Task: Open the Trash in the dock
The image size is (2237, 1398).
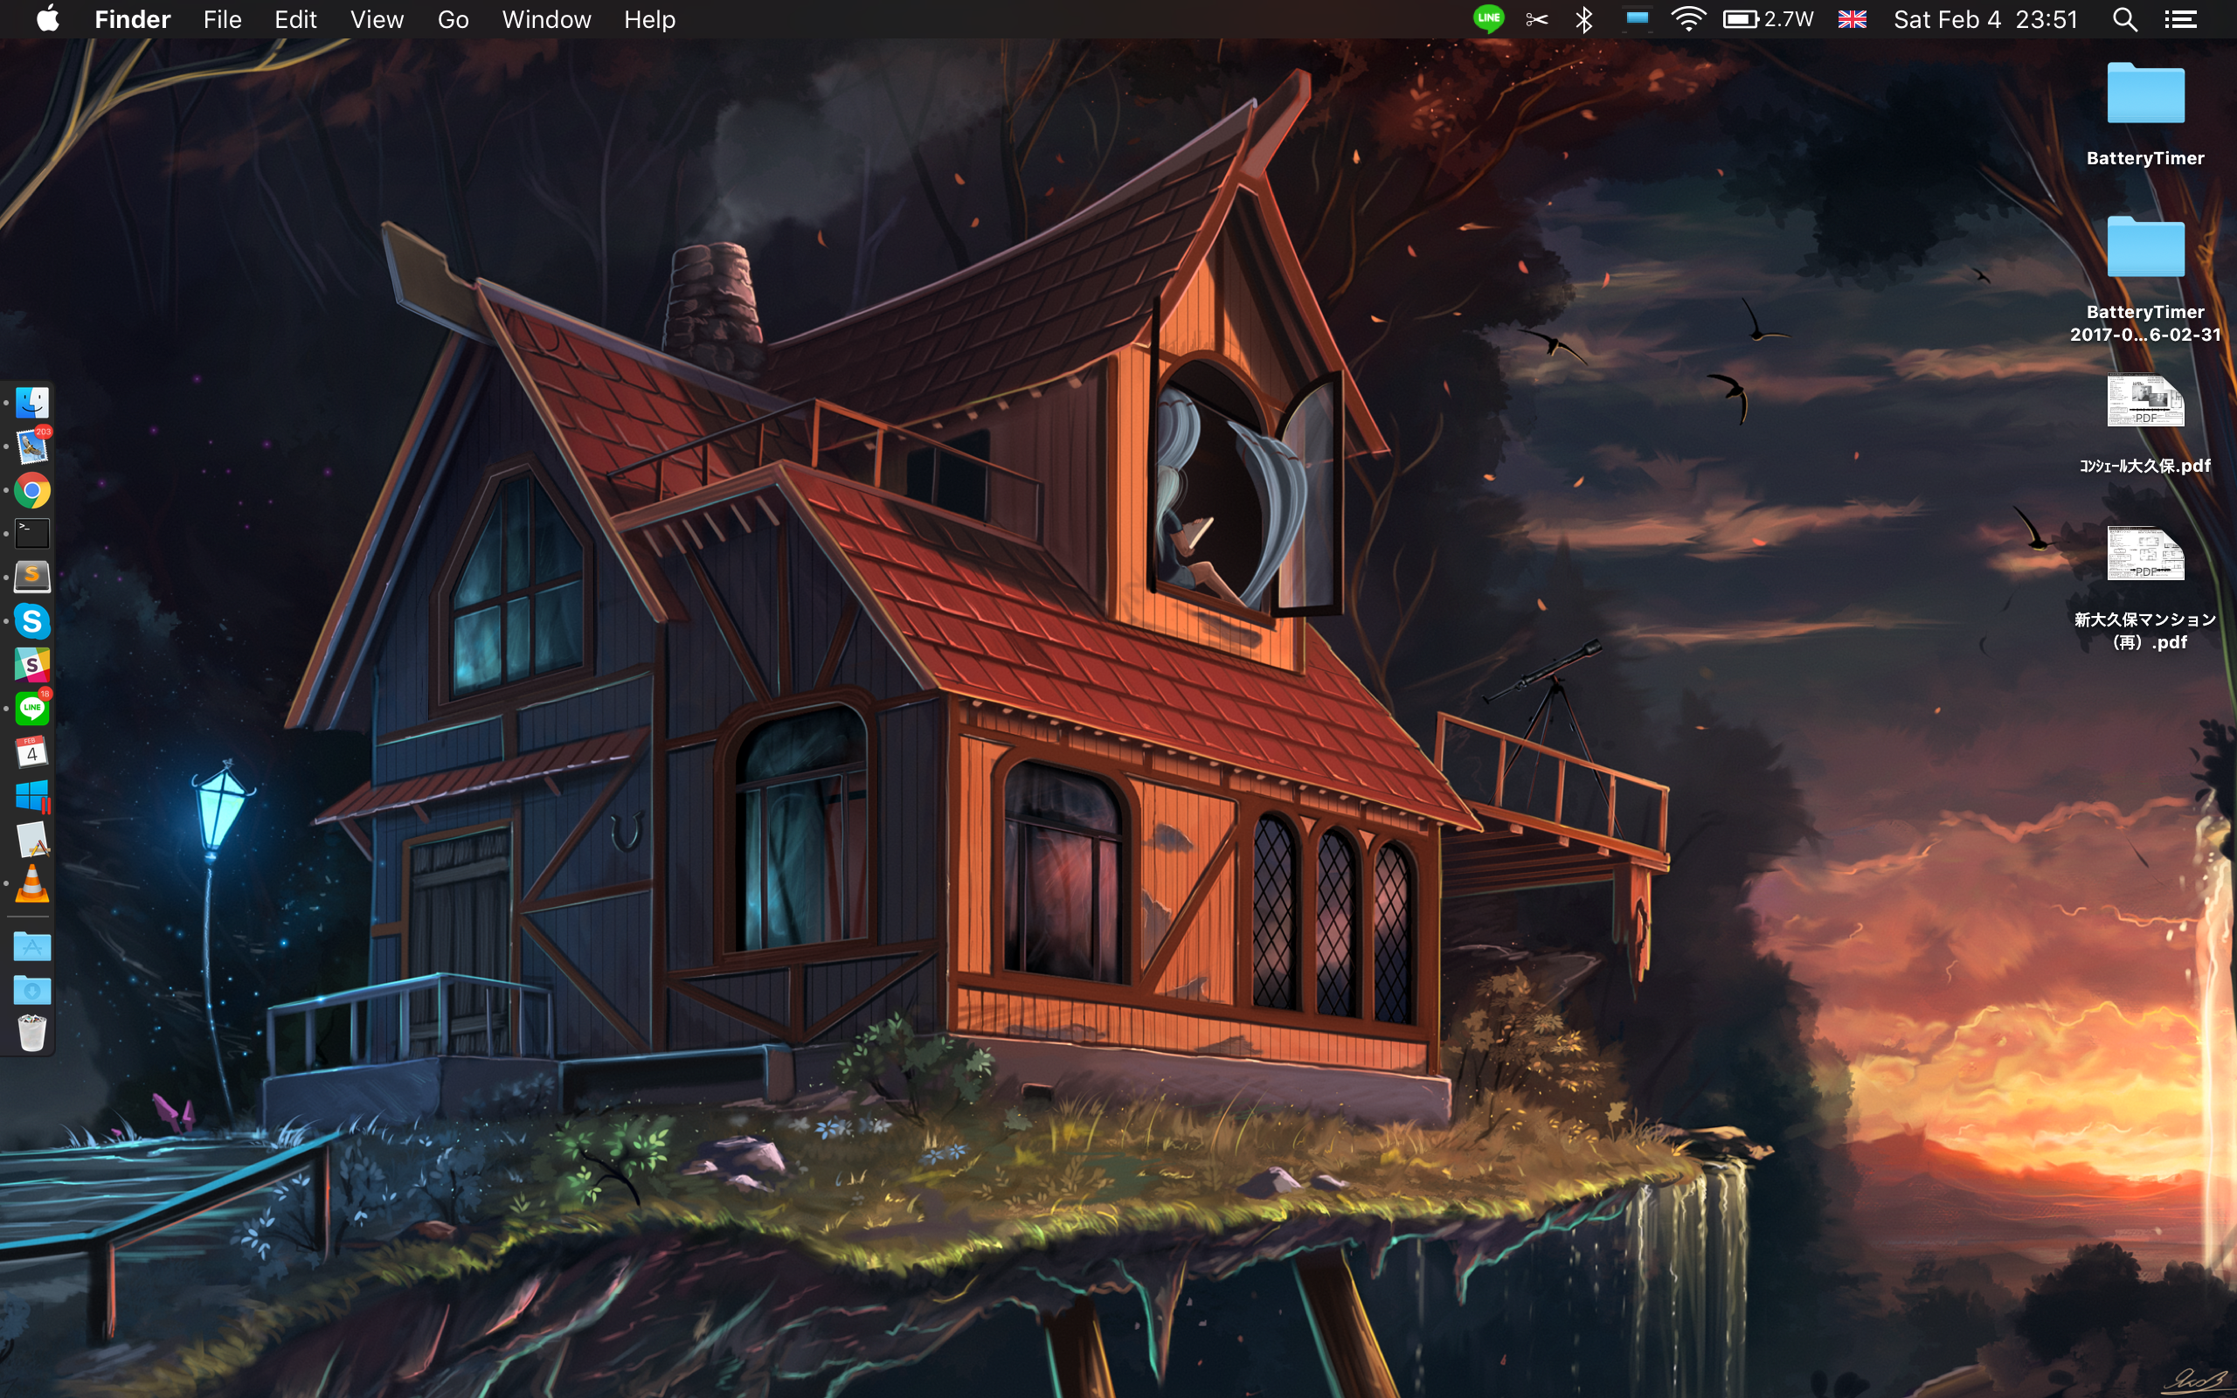Action: (32, 1033)
